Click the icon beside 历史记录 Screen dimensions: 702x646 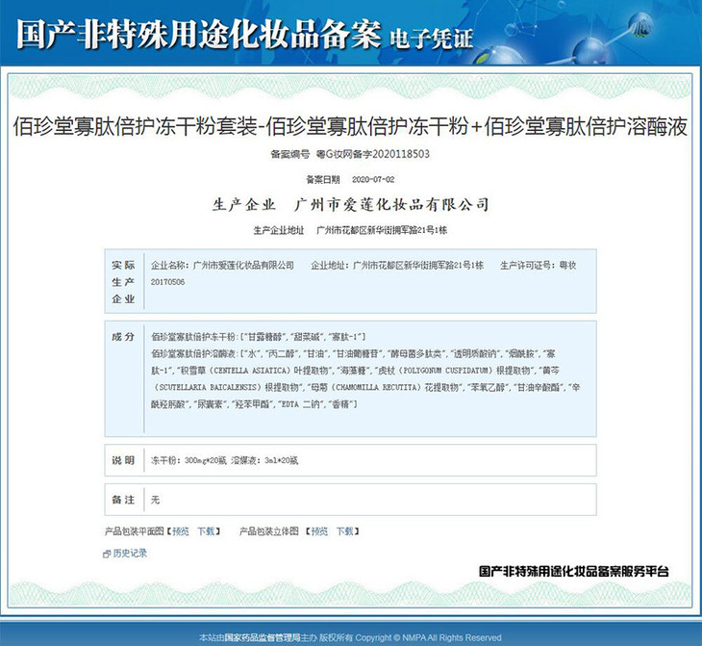click(107, 555)
